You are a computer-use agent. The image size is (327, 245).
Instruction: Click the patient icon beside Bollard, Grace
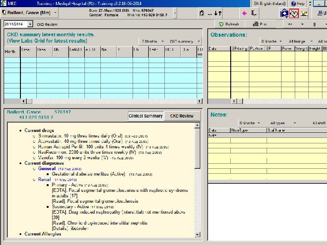[x=4, y=13]
